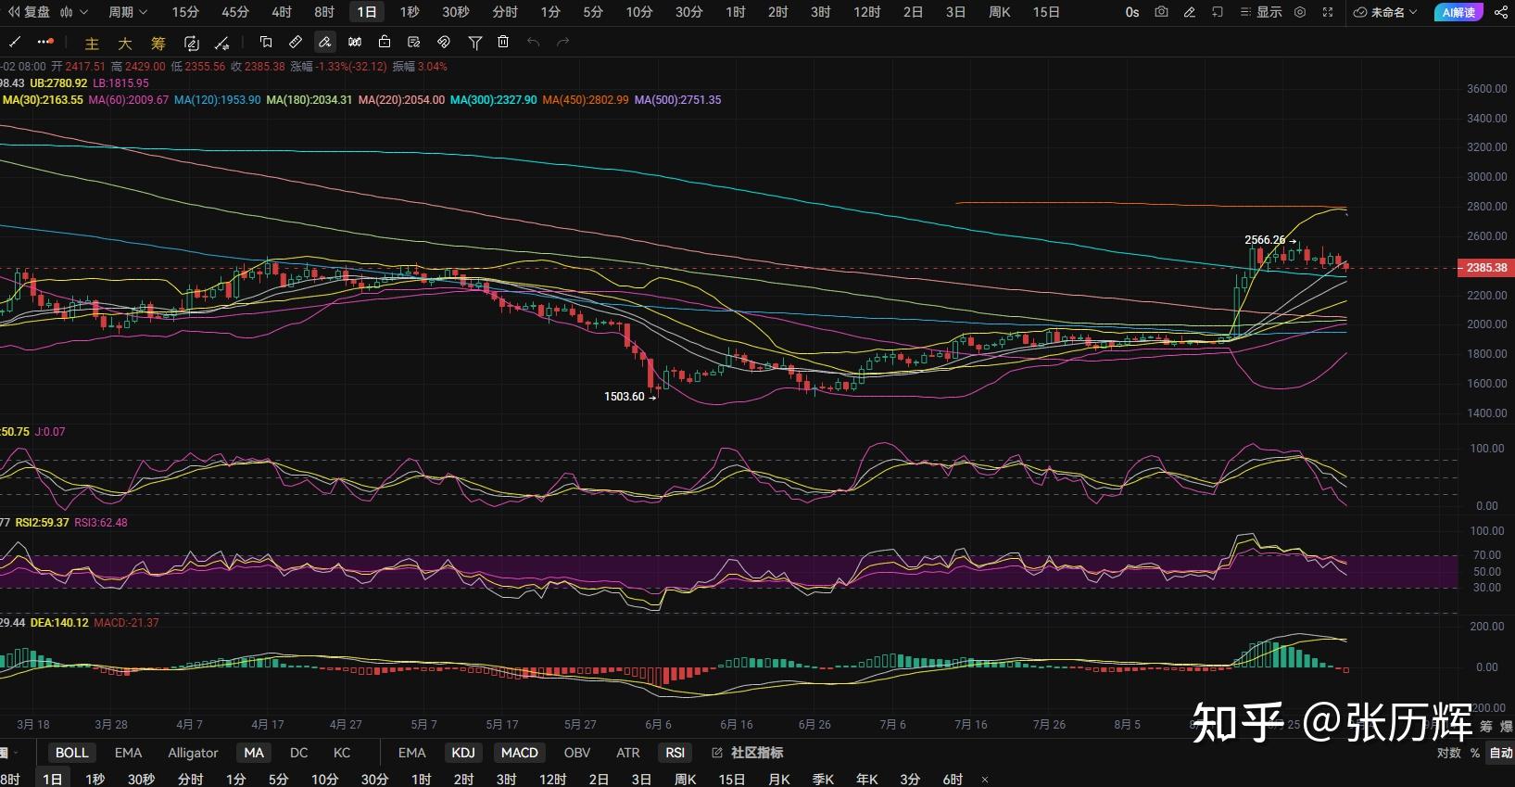Expand the candlestick chart type dropdown
Viewport: 1515px width, 787px height.
(73, 12)
